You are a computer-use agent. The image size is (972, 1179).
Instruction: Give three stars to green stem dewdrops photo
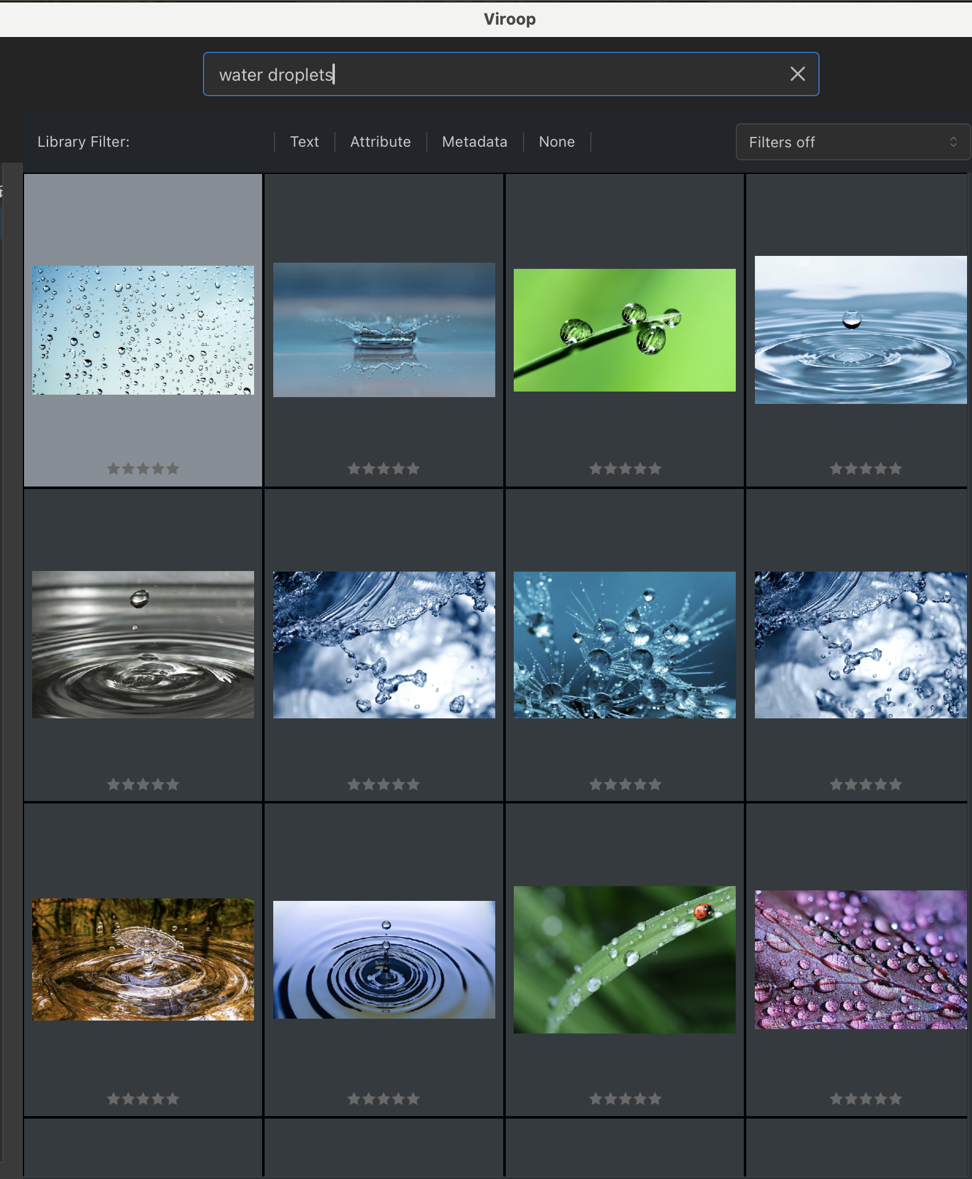(625, 469)
